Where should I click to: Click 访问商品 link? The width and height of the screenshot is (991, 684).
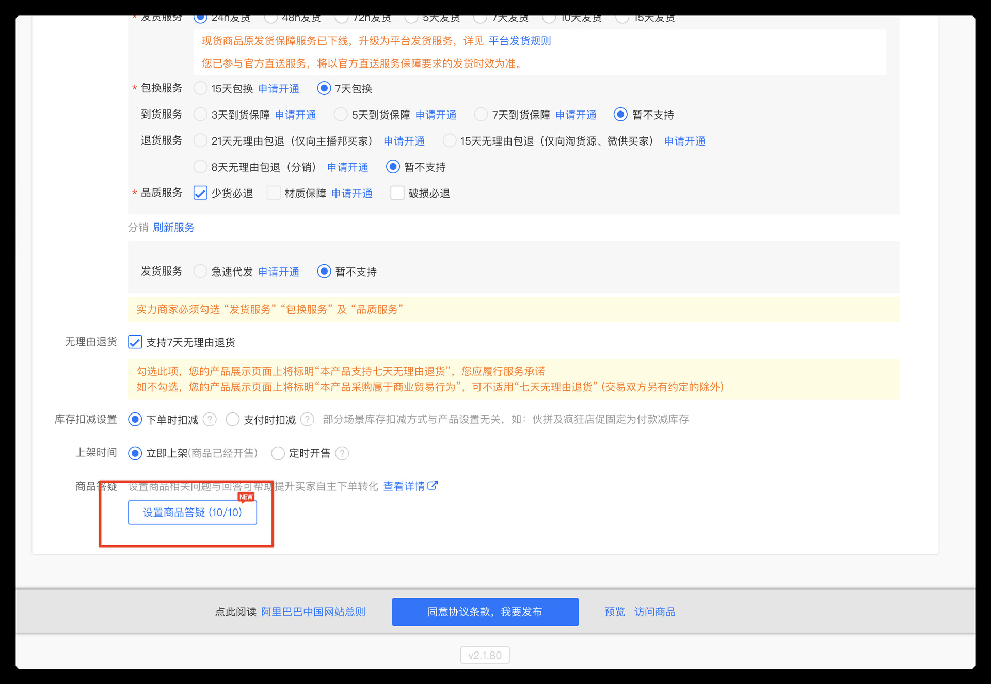[654, 612]
